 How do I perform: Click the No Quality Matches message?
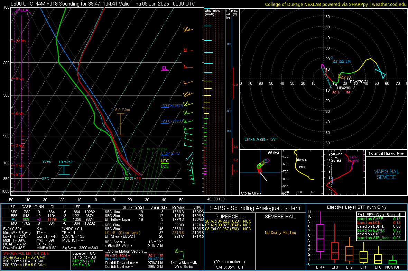(280, 233)
